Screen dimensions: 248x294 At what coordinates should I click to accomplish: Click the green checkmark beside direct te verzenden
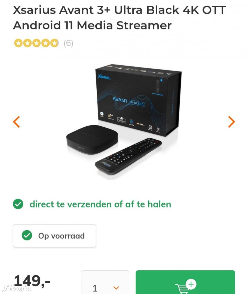[x=18, y=204]
